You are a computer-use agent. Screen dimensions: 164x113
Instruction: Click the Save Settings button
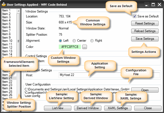tap(145, 39)
